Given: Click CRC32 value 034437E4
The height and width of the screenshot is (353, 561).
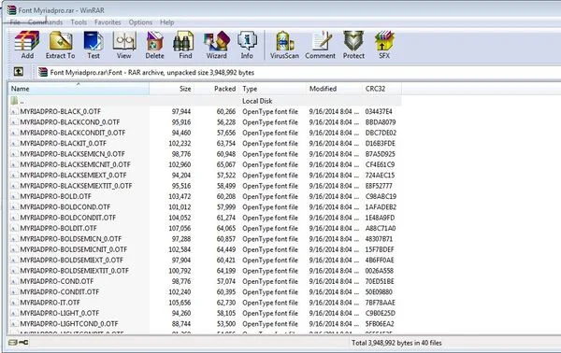Looking at the screenshot, I should click(379, 111).
